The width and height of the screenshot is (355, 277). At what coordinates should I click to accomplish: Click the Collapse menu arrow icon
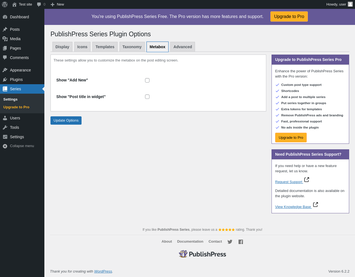(x=5, y=146)
